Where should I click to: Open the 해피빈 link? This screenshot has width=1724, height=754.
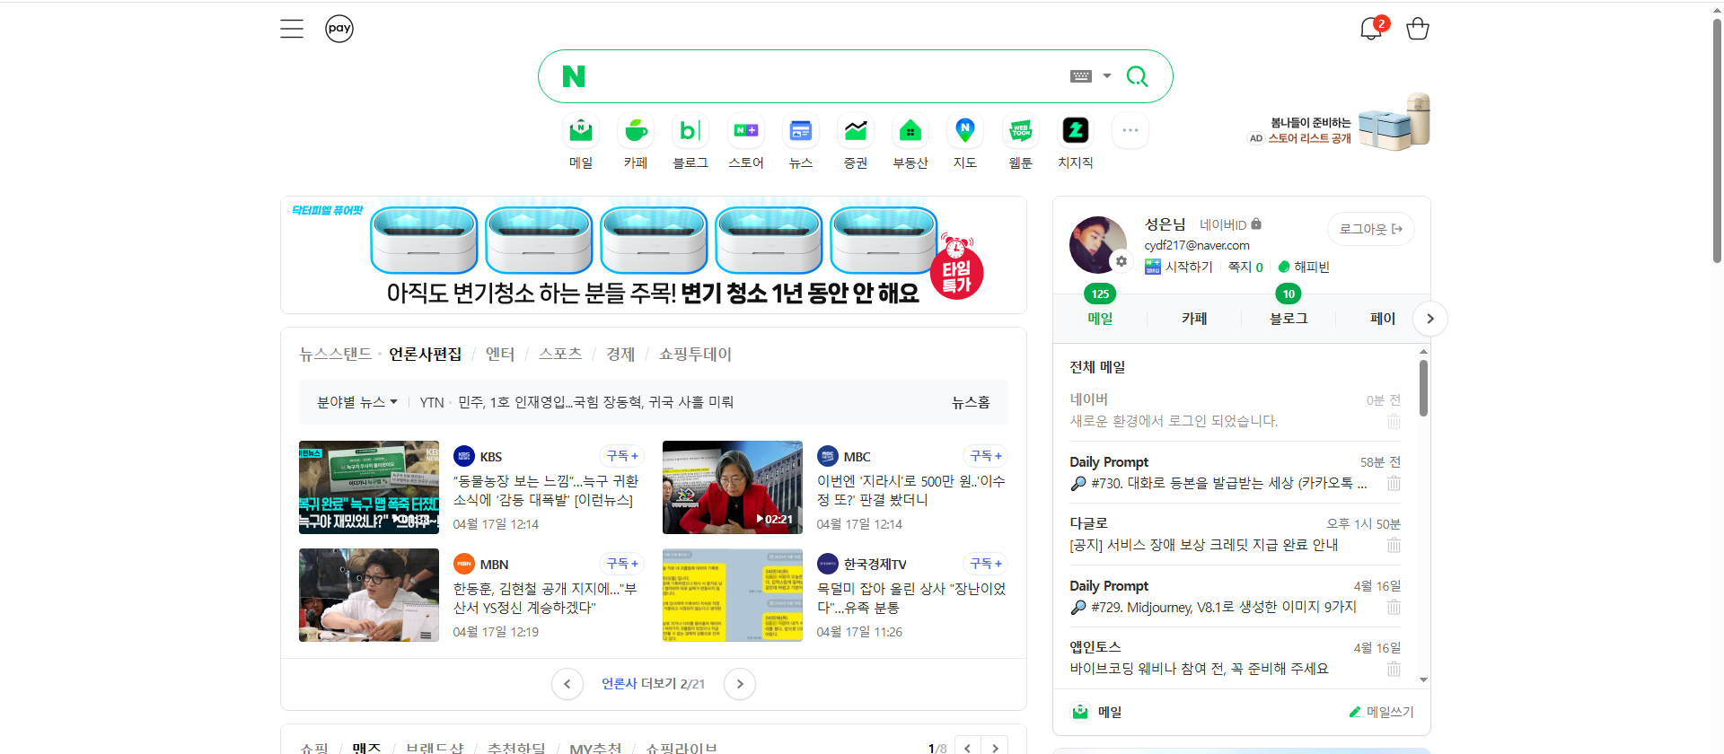[x=1304, y=267]
